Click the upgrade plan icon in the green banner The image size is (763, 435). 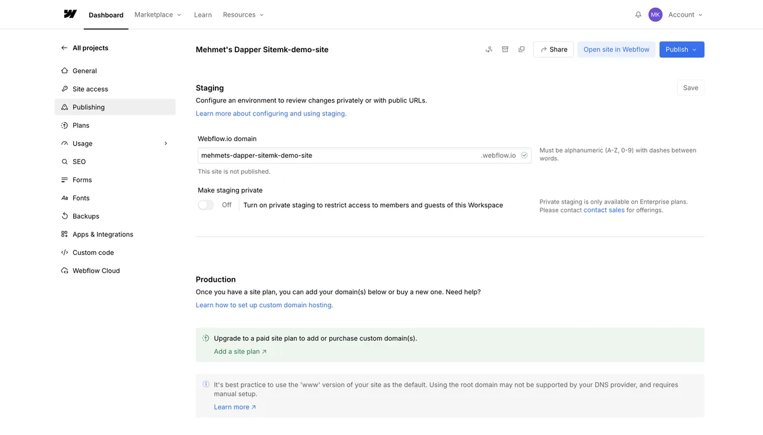coord(206,338)
